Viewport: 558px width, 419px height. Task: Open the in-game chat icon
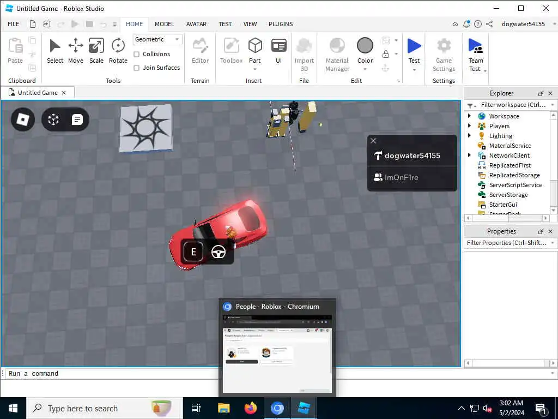[77, 119]
